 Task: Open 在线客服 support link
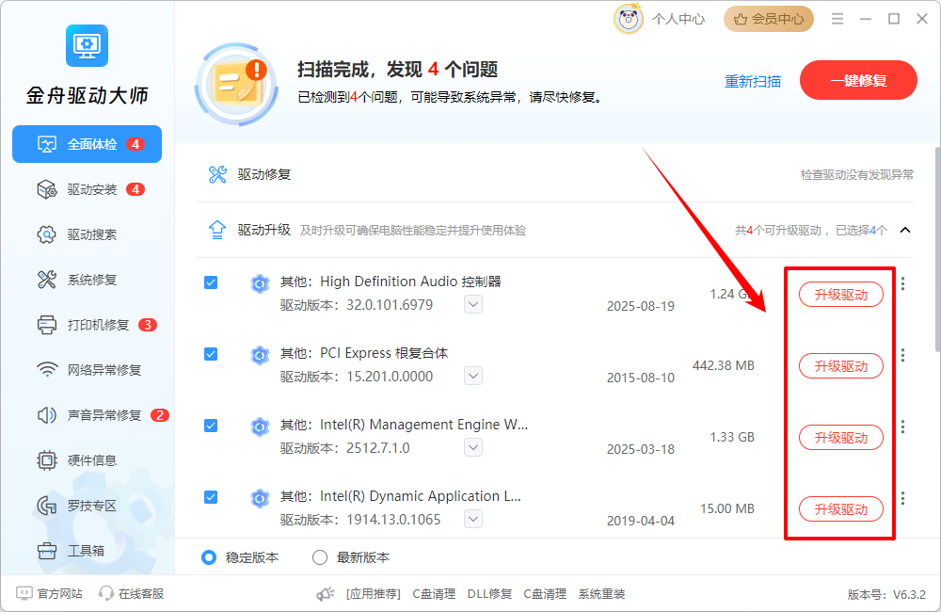pos(132,593)
